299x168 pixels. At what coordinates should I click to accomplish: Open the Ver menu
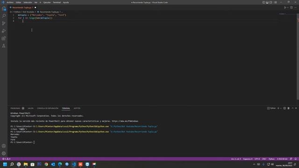(36, 2)
